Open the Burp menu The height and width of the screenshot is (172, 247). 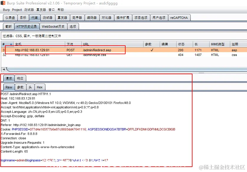click(x=6, y=10)
